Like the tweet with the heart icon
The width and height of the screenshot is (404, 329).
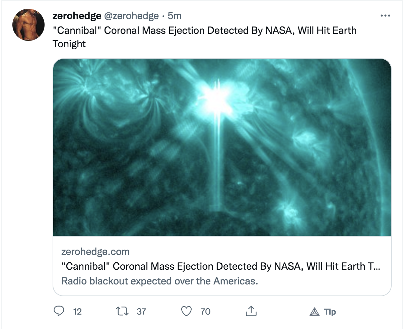coord(186,312)
